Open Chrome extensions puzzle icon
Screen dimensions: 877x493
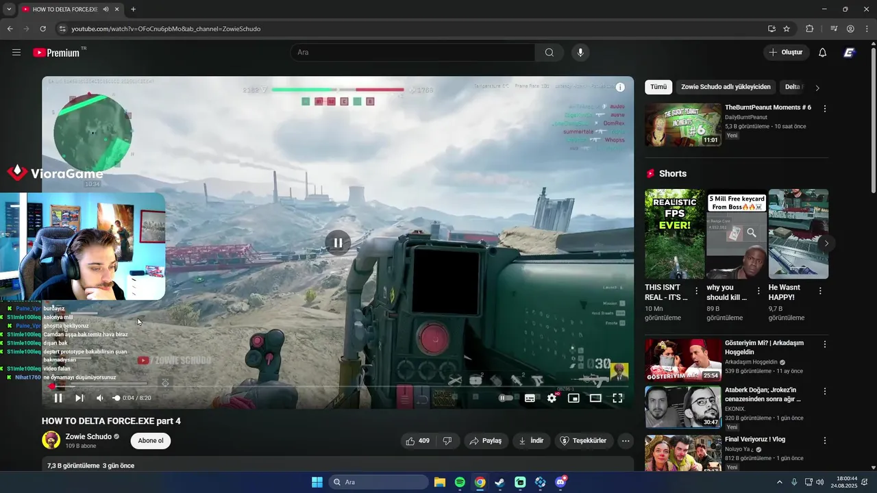tap(809, 29)
